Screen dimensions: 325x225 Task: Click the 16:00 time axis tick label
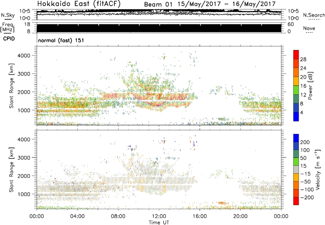click(199, 216)
